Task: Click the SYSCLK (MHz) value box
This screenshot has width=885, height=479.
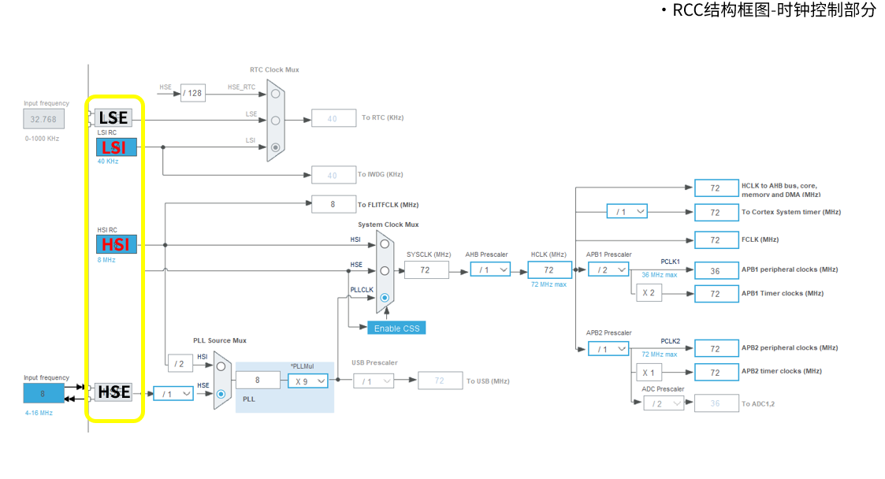Action: (x=426, y=270)
